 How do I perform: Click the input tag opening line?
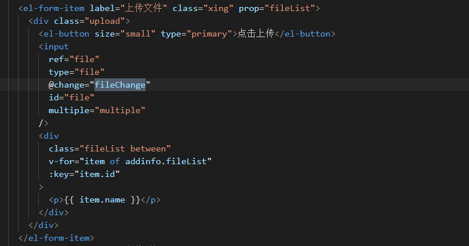[x=54, y=46]
